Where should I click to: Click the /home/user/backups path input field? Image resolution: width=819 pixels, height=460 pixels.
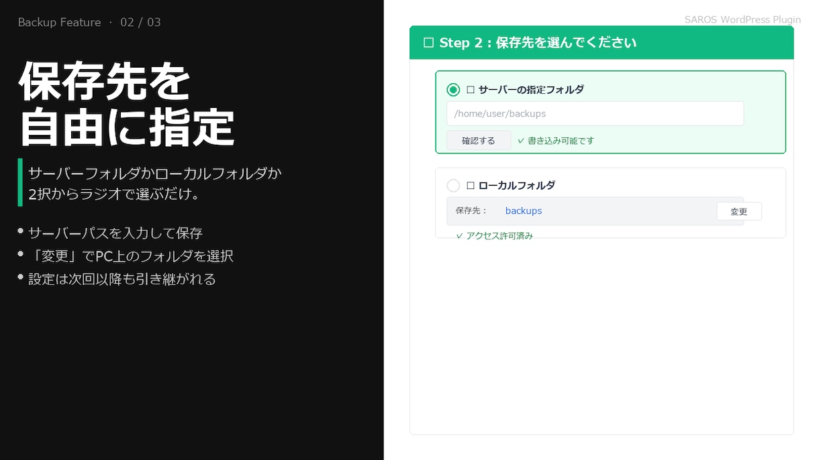pos(595,113)
